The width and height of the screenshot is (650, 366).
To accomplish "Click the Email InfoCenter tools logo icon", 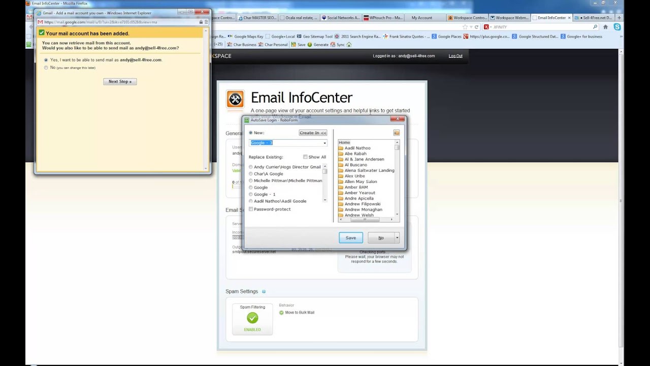I will [x=235, y=99].
